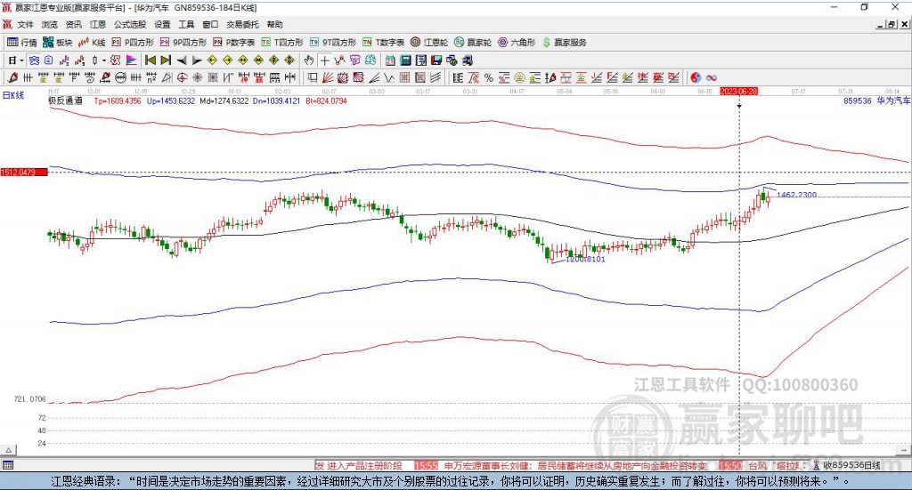Click the blue infinity loop icon

[x=712, y=77]
